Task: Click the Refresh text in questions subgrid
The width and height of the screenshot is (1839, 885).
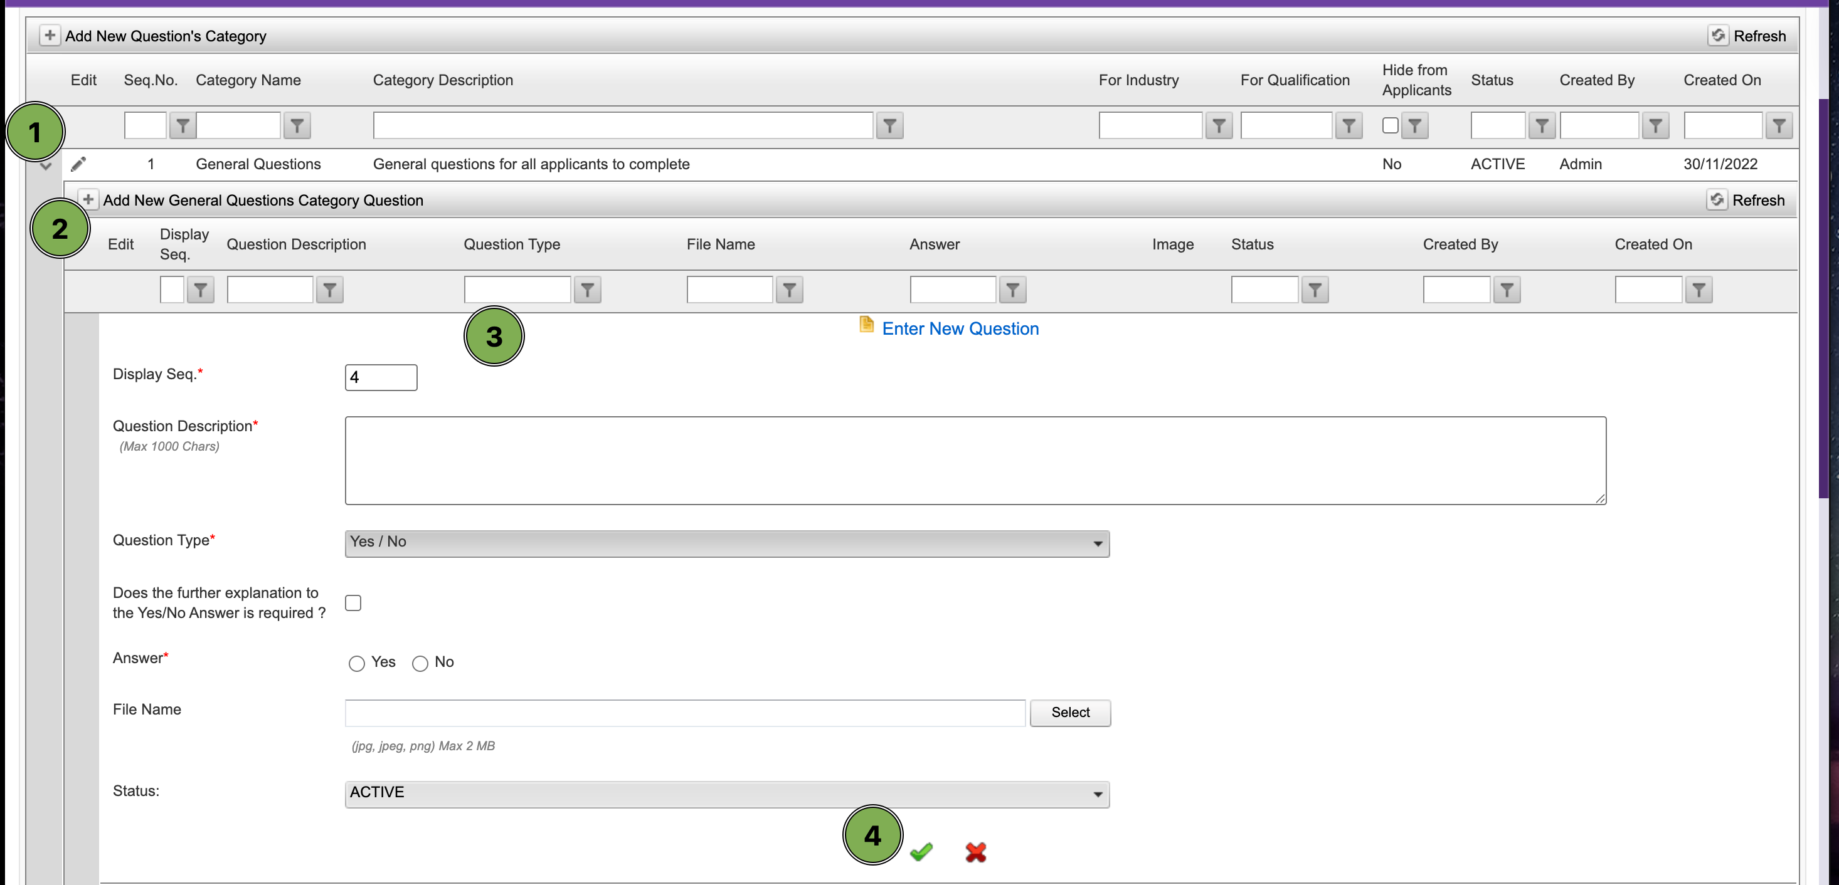Action: pos(1758,201)
